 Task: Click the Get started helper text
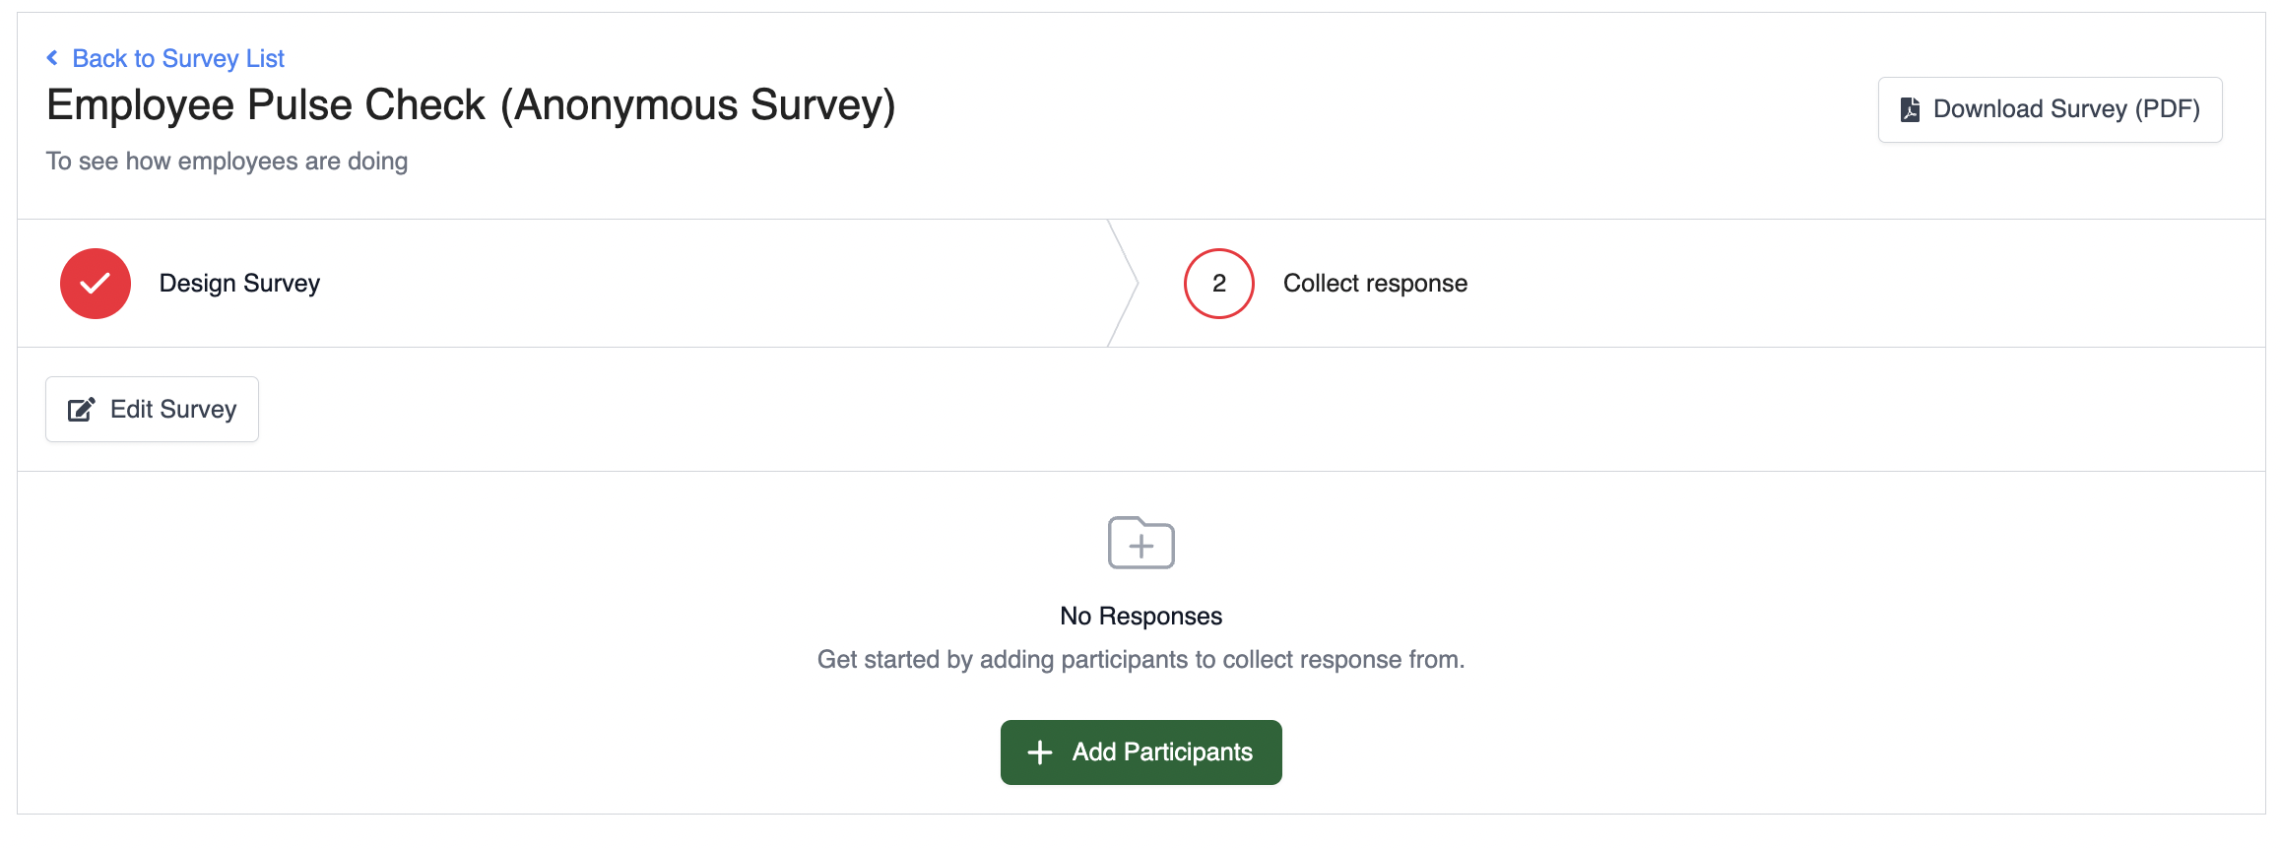point(1140,660)
